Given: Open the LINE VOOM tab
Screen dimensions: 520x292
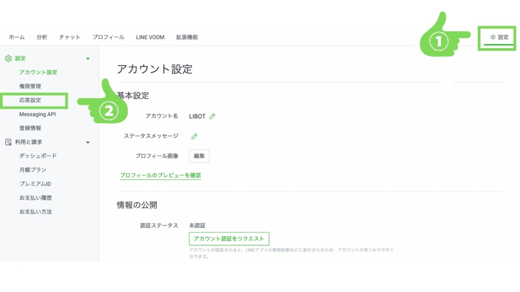Looking at the screenshot, I should [150, 38].
